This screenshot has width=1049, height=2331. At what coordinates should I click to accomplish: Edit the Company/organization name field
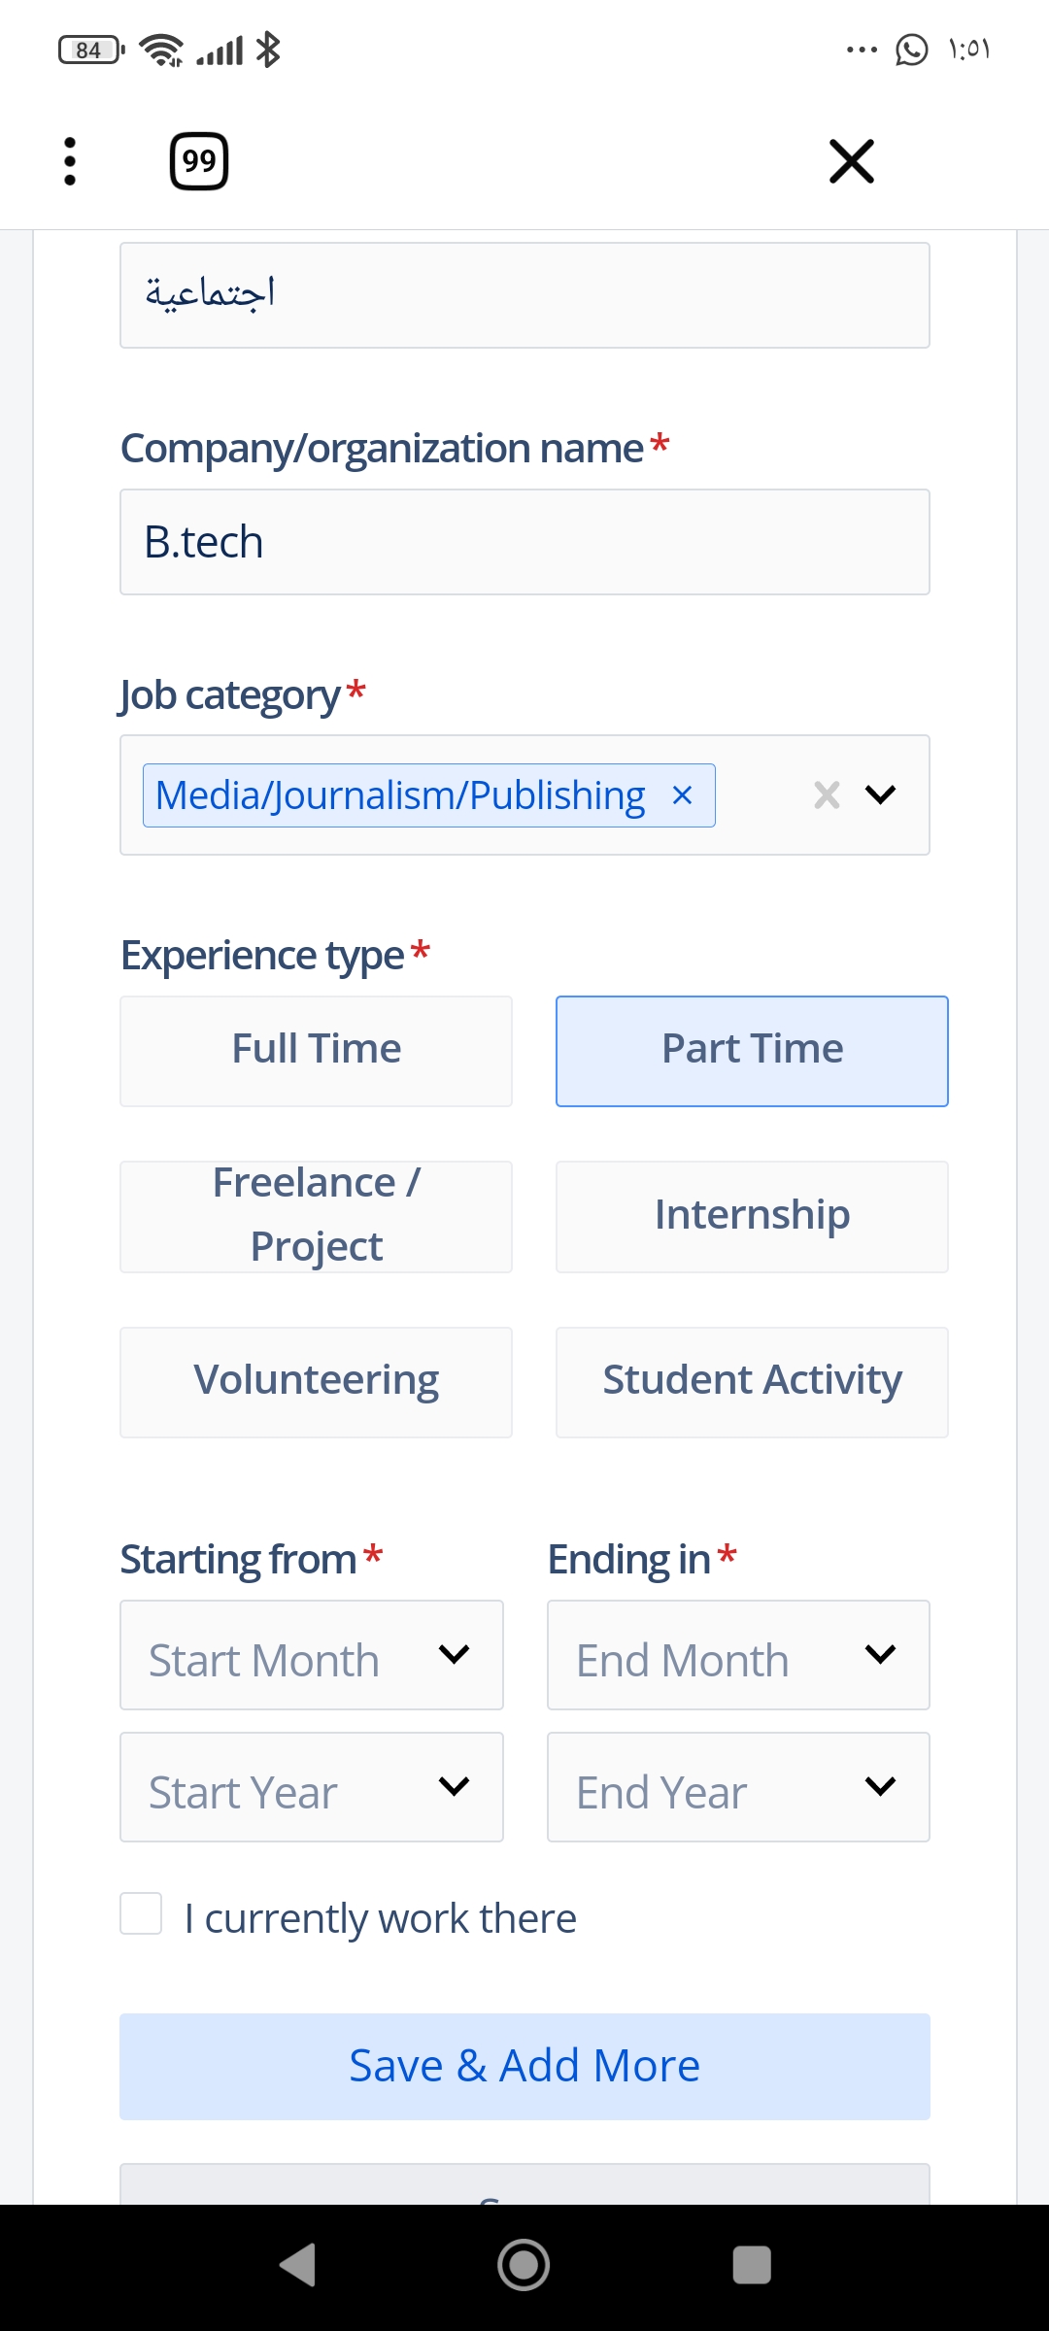pyautogui.click(x=524, y=542)
